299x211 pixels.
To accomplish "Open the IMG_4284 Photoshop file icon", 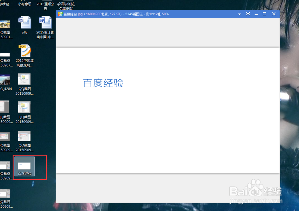I will click(4, 80).
